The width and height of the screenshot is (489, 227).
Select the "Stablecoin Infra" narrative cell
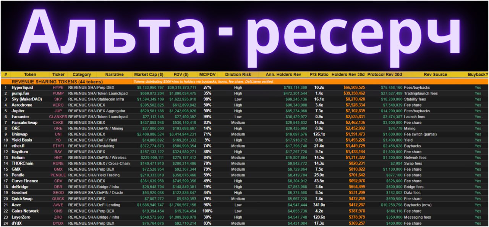click(x=112, y=99)
